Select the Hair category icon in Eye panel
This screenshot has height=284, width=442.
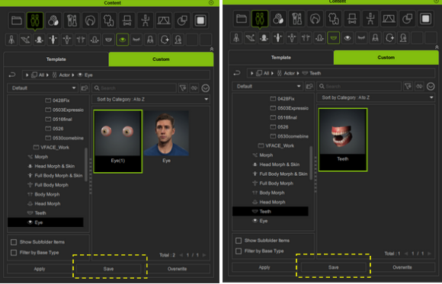point(90,21)
